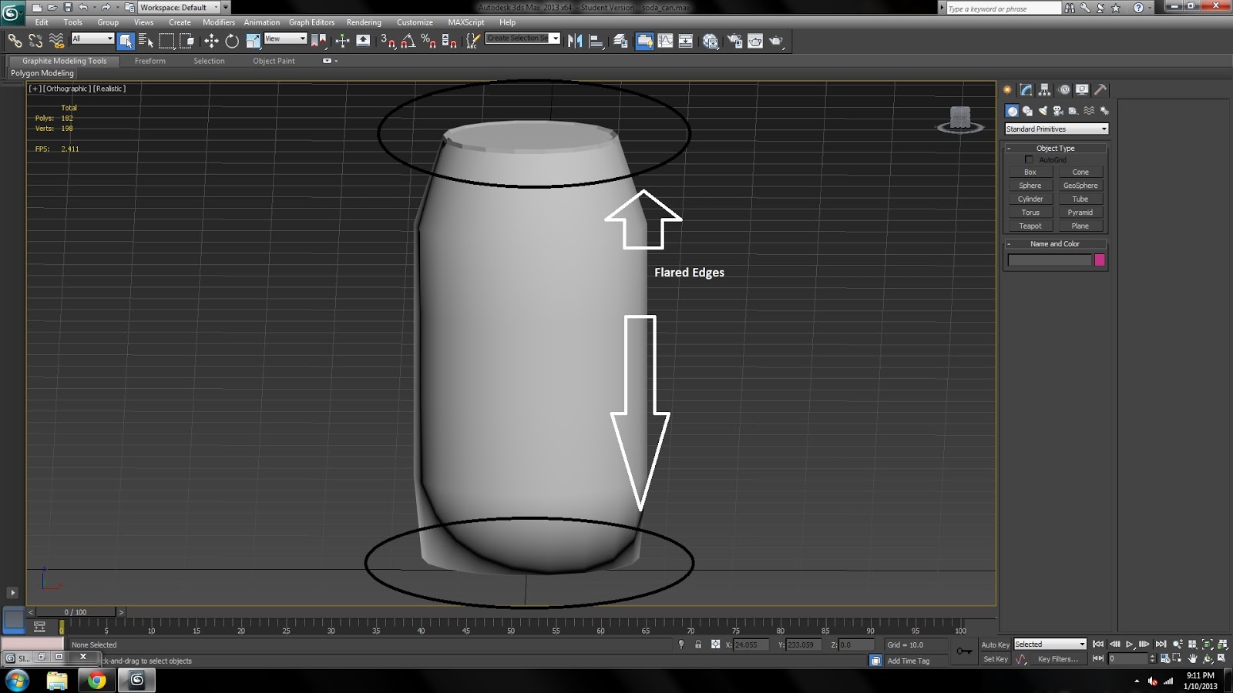Switch to the Freeform ribbon tab
1233x693 pixels.
(x=150, y=61)
